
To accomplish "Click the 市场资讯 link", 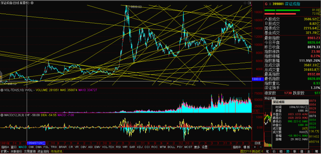I will (x=56, y=151).
